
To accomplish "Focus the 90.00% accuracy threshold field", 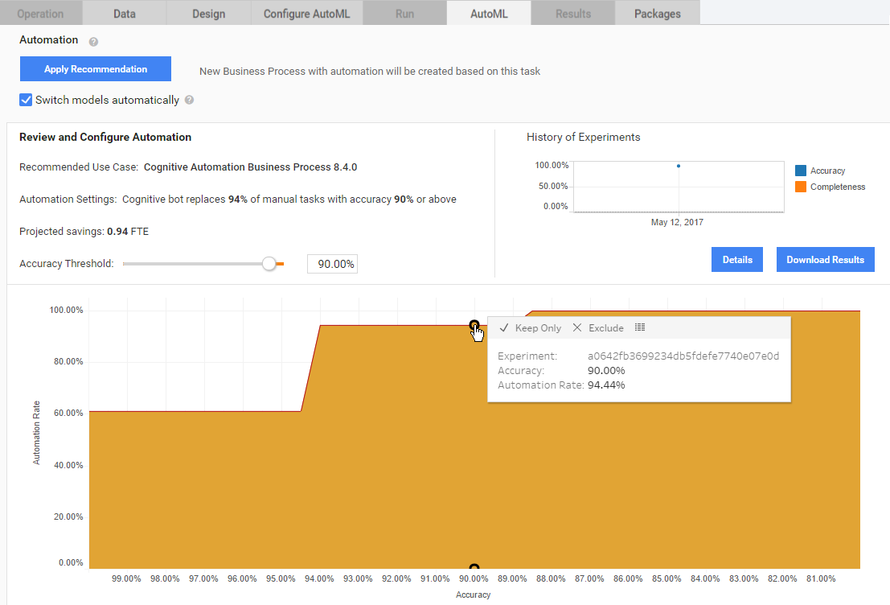I will click(332, 264).
